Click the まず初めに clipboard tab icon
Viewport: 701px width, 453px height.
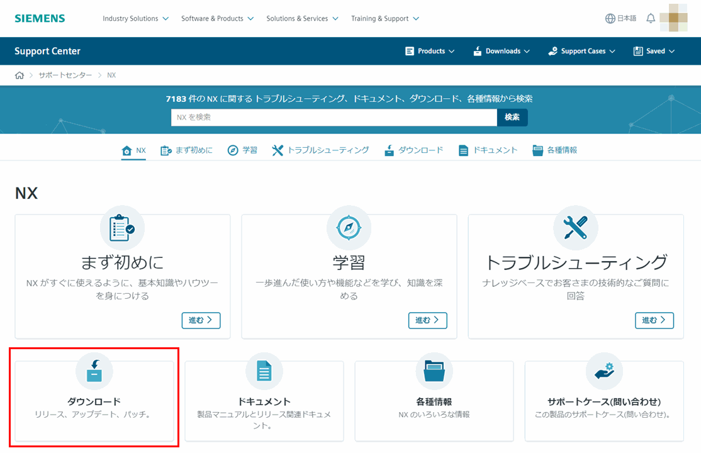[x=166, y=150]
